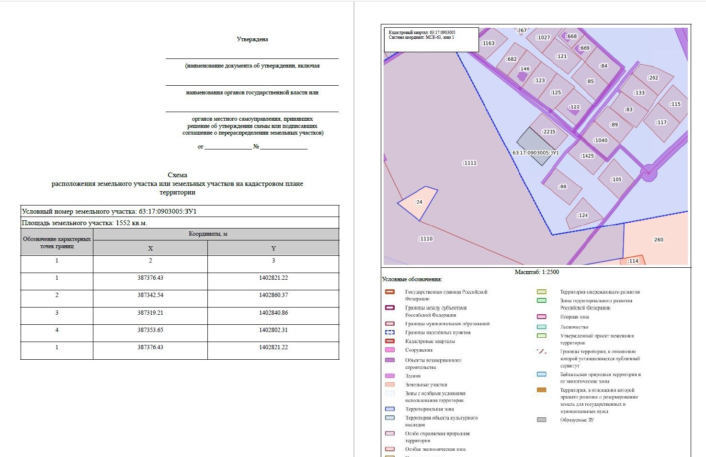Click the dashed blue Границы населённых пунктов symbol
Screen dimensions: 706x457
click(x=390, y=332)
